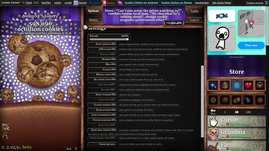Click the blue golden switch upgrade

pos(237,85)
